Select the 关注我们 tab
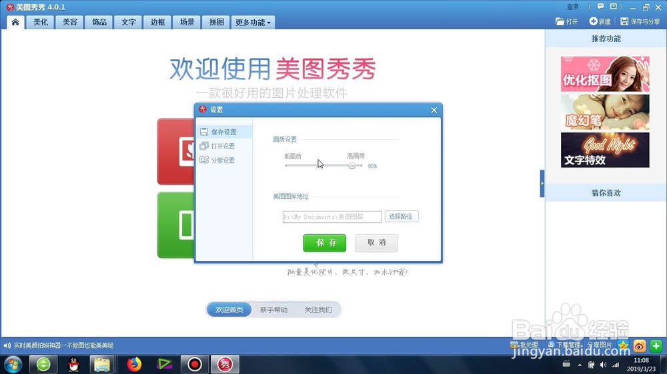 318,310
